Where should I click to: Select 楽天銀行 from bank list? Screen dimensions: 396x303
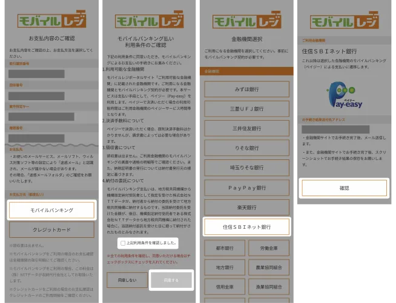[246, 208]
